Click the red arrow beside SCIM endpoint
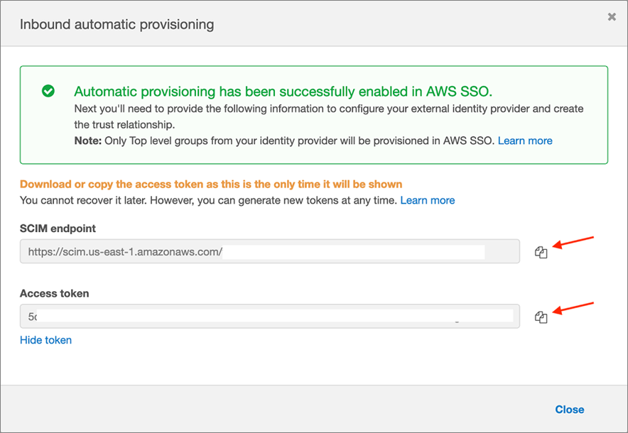The image size is (628, 433). point(574,243)
